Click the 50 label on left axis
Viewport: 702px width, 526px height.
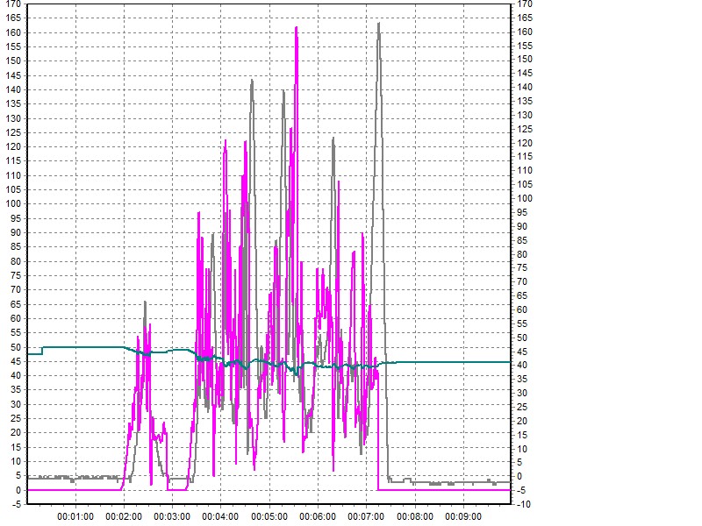(x=17, y=347)
